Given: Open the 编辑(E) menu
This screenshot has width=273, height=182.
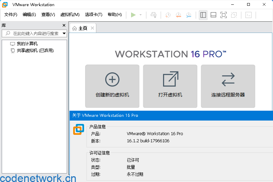Looking at the screenshot, I should [x=29, y=15].
